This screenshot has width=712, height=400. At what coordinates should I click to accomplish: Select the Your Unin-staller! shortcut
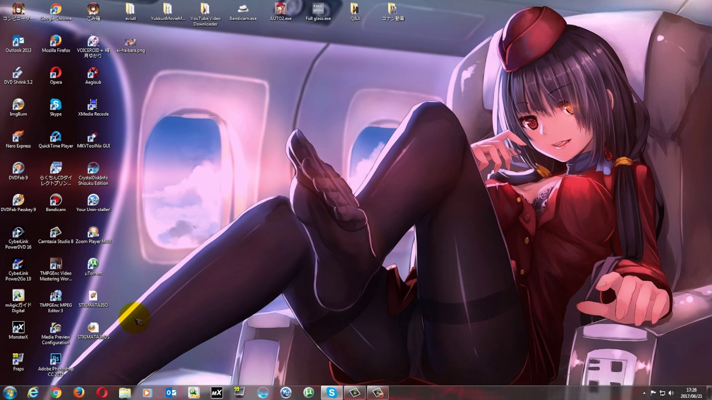click(93, 203)
